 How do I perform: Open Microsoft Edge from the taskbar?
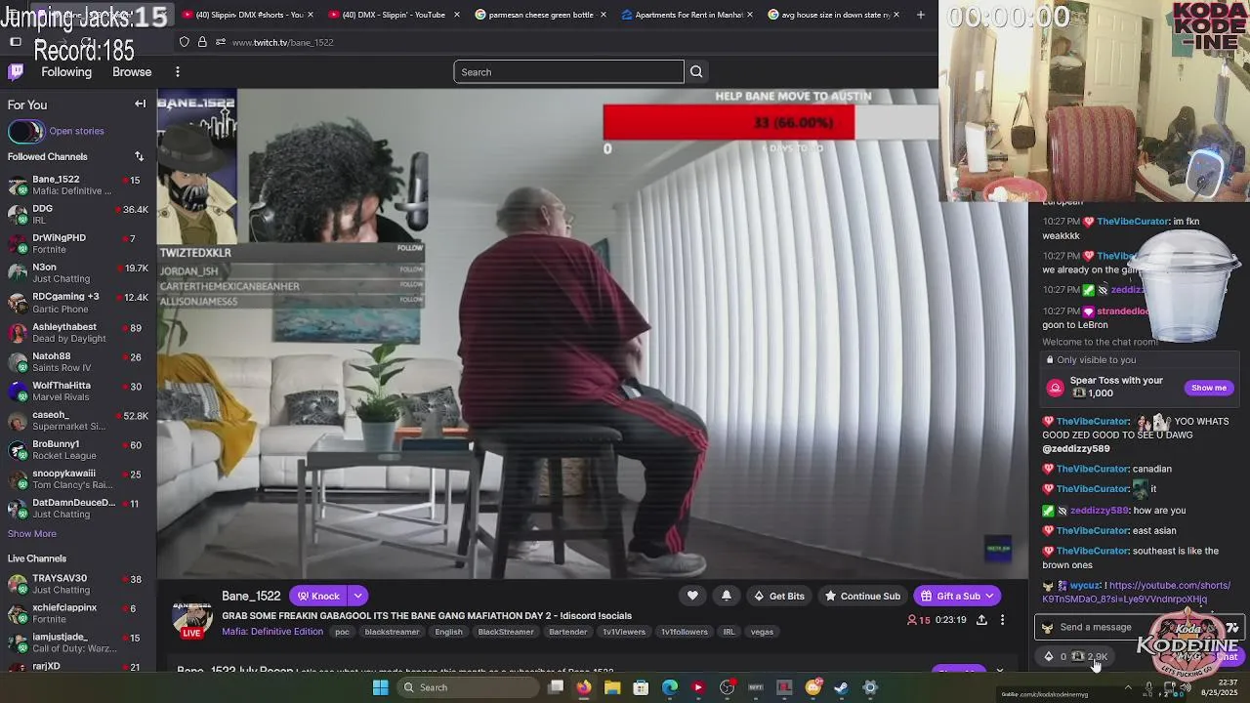670,687
